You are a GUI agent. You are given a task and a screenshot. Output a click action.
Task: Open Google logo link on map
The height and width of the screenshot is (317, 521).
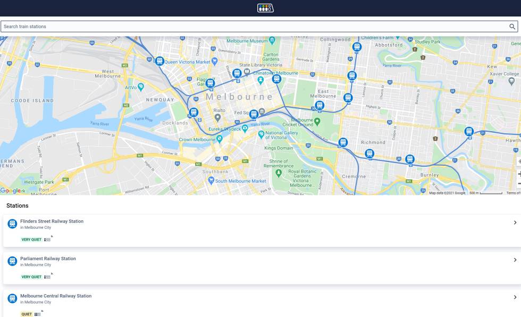click(11, 191)
